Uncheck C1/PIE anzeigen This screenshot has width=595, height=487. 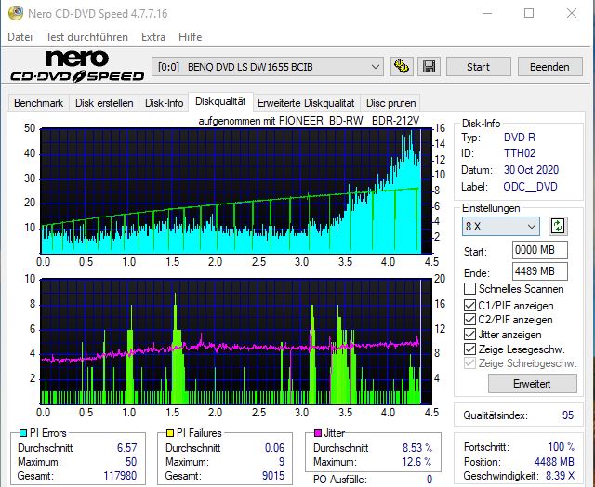(470, 305)
